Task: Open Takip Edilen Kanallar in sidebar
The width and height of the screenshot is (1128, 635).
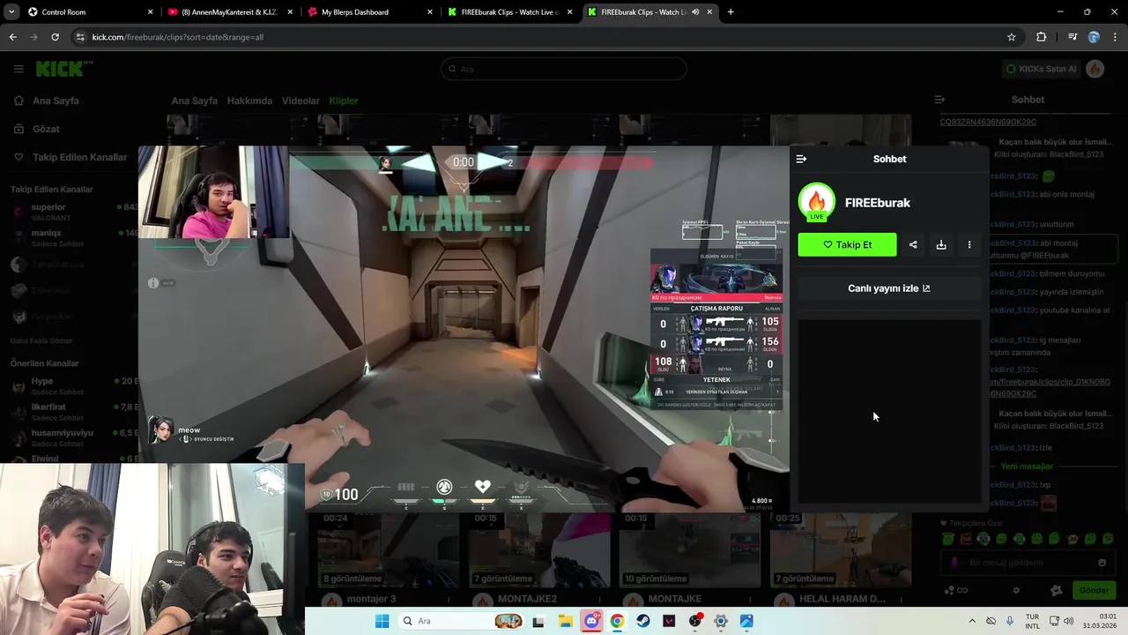Action: click(x=79, y=157)
